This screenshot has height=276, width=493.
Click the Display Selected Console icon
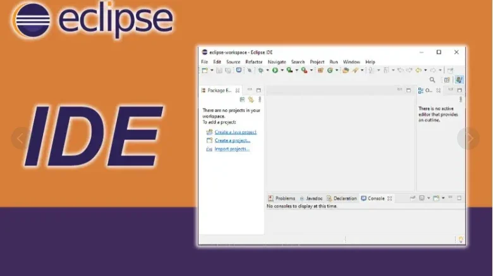pos(422,198)
